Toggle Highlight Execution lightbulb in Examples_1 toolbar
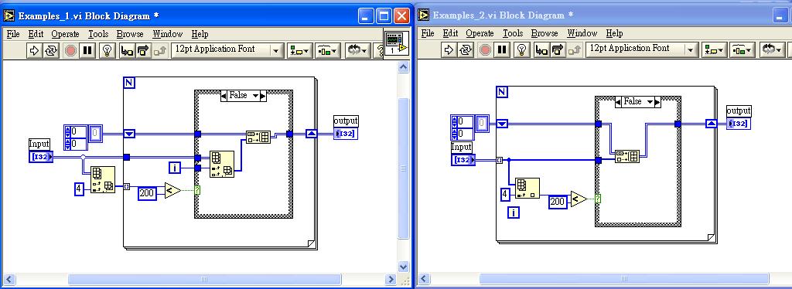Screen dimensions: 792x289 pyautogui.click(x=107, y=50)
